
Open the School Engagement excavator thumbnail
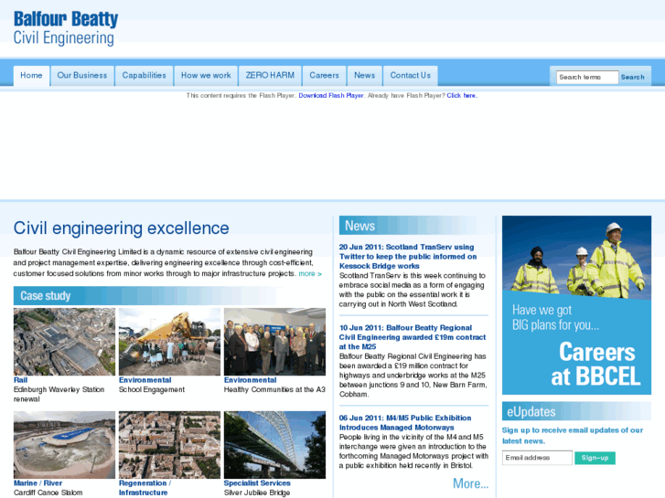[169, 342]
